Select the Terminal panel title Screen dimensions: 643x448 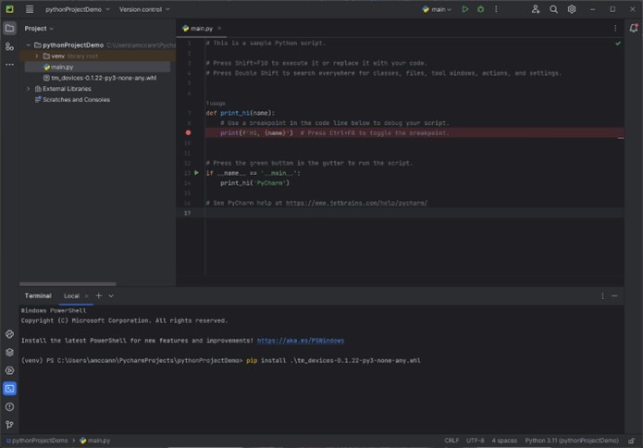pyautogui.click(x=38, y=296)
